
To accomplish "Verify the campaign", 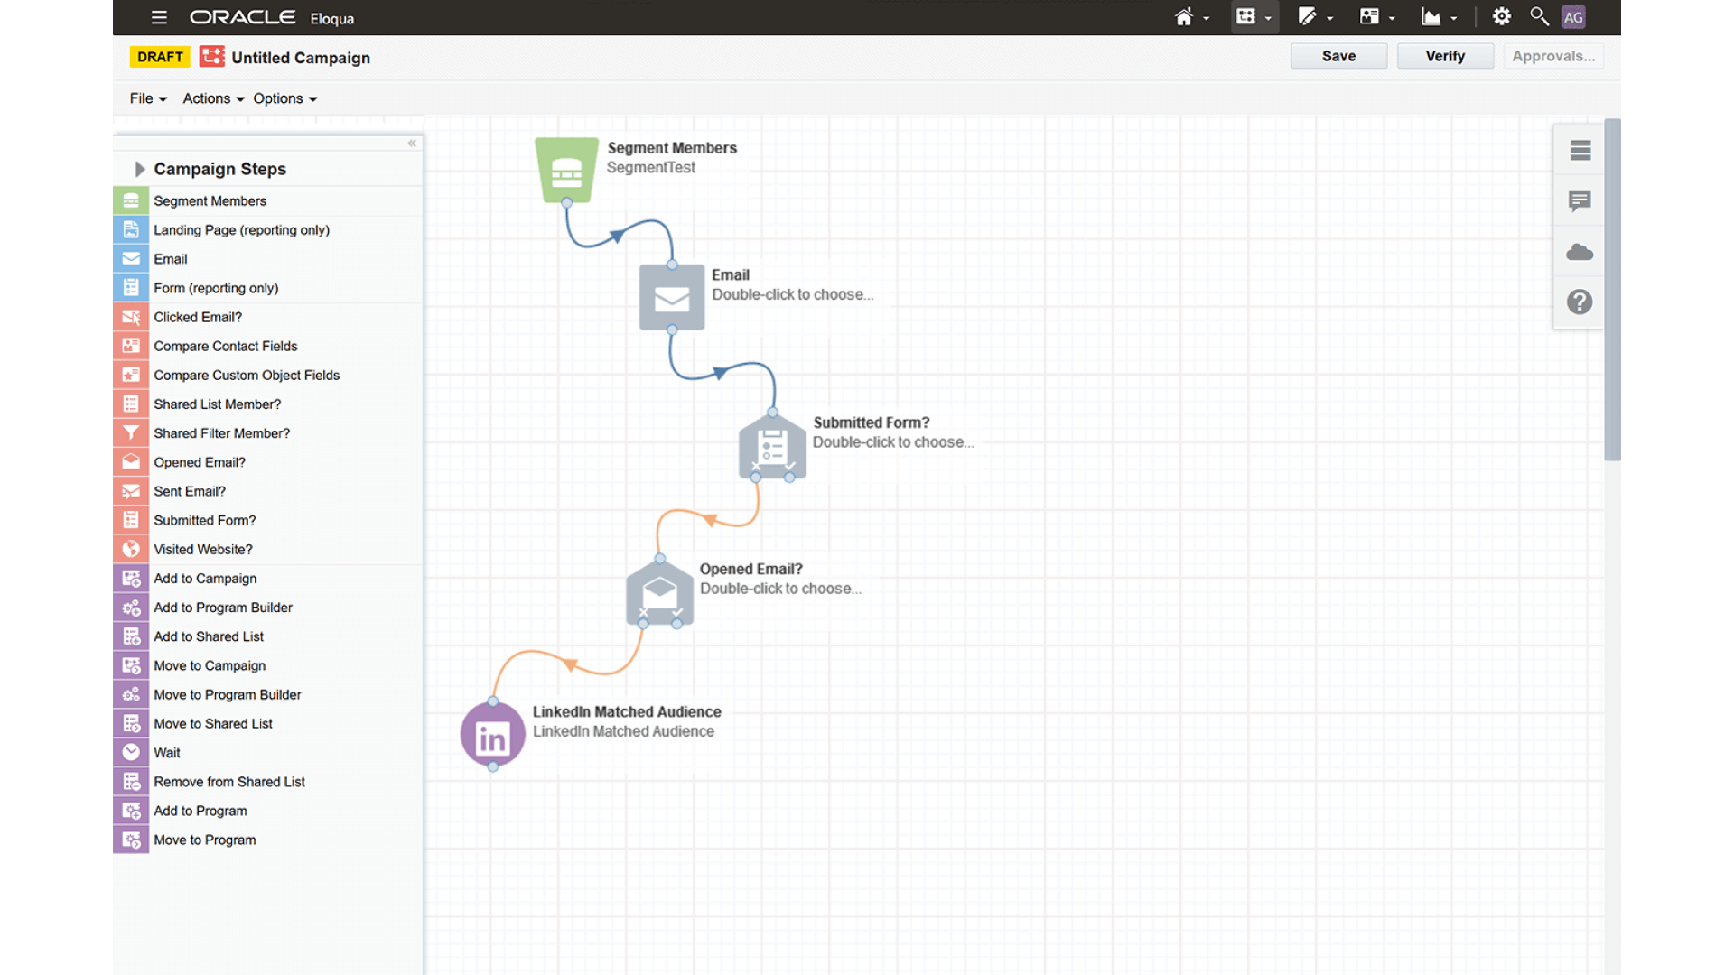I will click(1444, 55).
